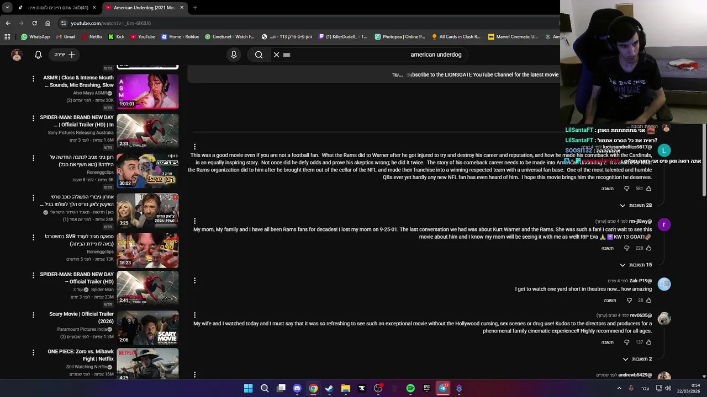This screenshot has width=707, height=397.
Task: Open Spider-Man: Brand New Day 23M views title
Action: coord(77,278)
